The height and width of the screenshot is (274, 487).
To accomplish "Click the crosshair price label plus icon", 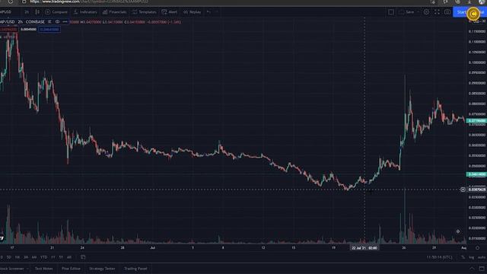I will click(463, 190).
